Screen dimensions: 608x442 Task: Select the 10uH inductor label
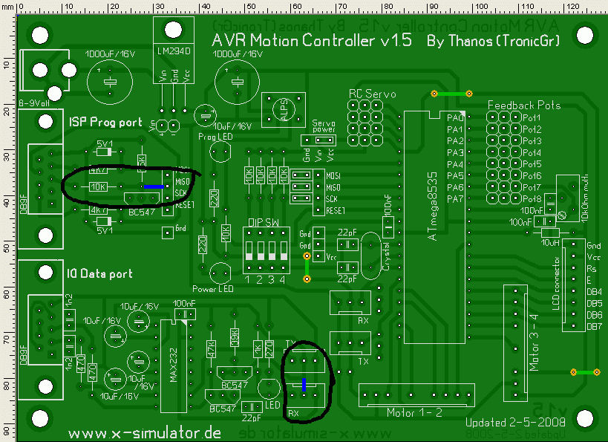pos(550,242)
